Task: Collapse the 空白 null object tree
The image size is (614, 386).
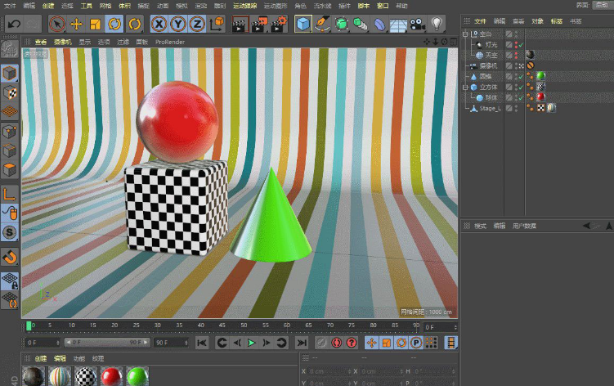Action: coord(465,34)
